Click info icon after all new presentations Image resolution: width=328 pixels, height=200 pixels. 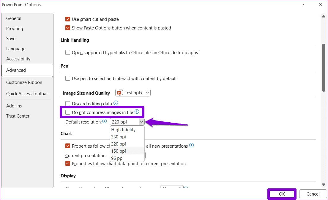pos(192,146)
